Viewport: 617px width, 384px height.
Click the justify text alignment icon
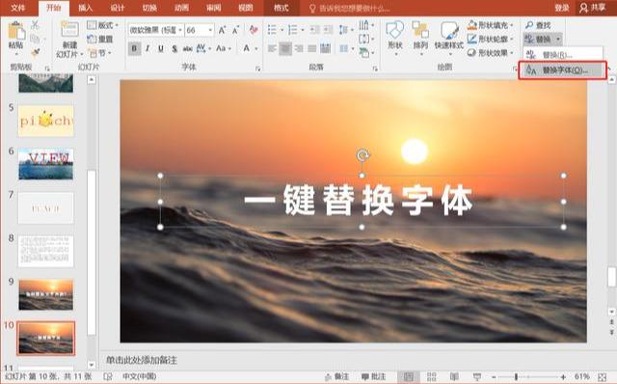coord(312,48)
